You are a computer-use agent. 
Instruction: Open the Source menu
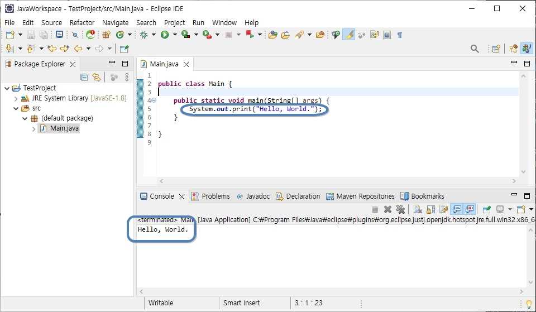tap(51, 22)
